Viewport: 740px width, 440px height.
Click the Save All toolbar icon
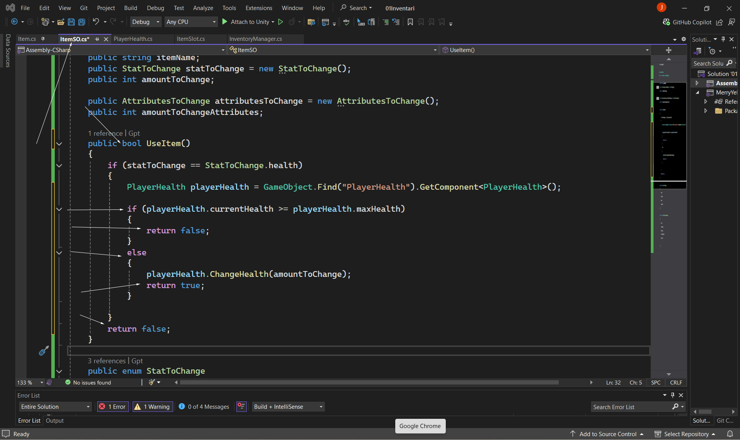pos(82,22)
